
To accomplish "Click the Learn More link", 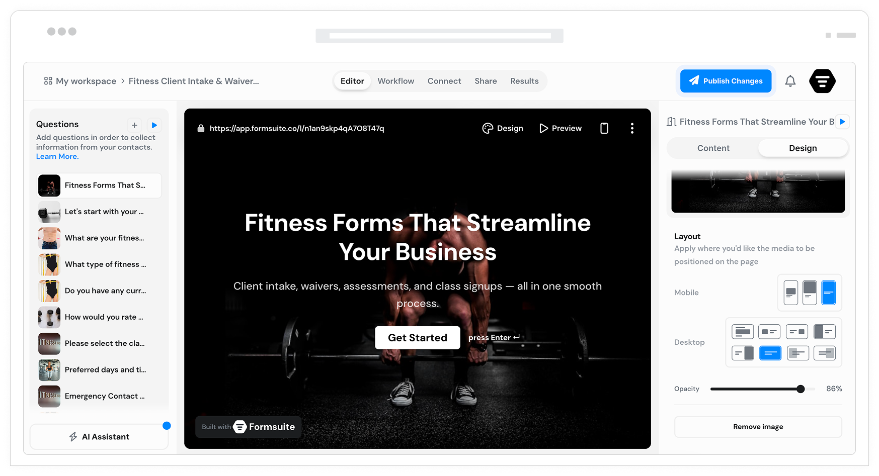I will click(x=57, y=156).
